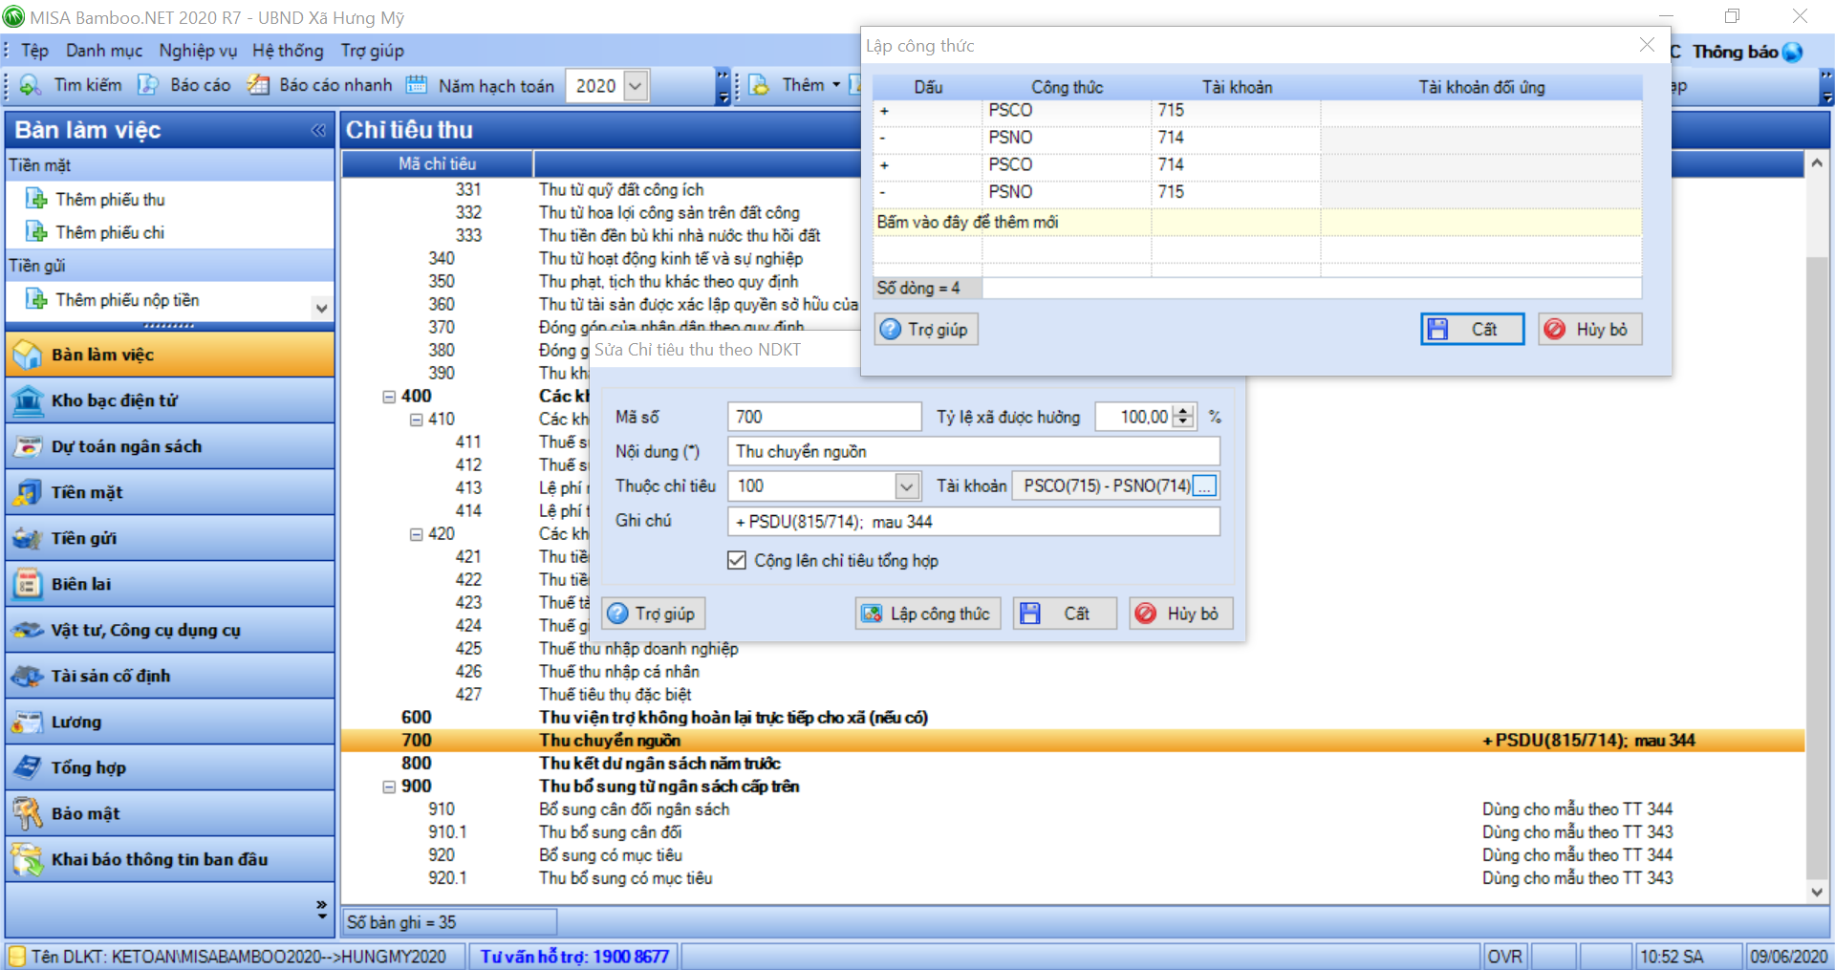Screen dimensions: 1835x970
Task: Click the Lập công thức button
Action: (927, 614)
